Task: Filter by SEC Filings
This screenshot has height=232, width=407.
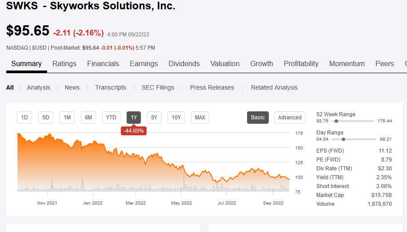Action: tap(158, 87)
